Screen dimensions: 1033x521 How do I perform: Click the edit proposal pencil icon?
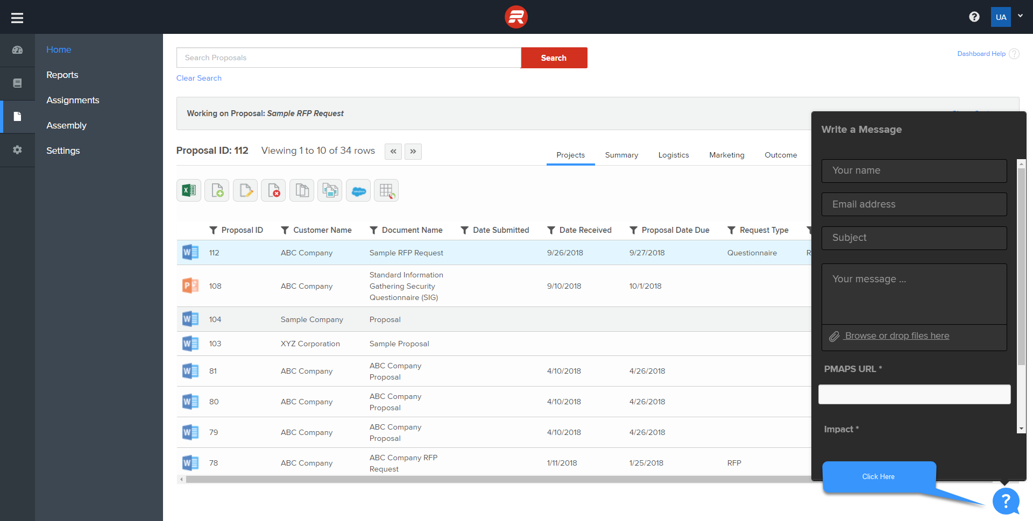coord(245,190)
